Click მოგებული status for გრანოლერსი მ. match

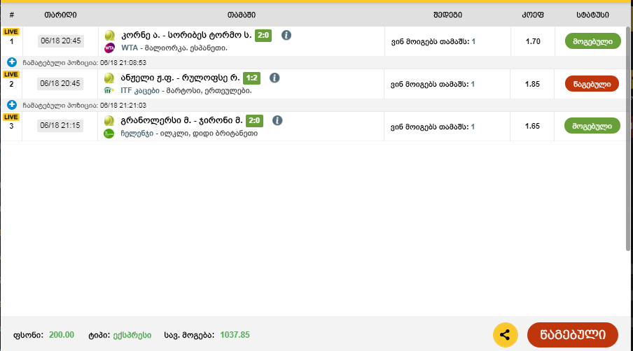click(x=592, y=126)
